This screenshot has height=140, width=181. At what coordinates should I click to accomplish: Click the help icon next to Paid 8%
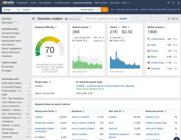point(122,37)
